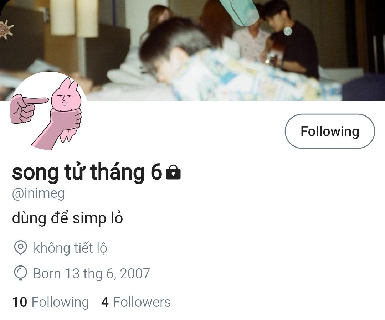Click the @inimeg username handle
This screenshot has width=385, height=320.
click(38, 194)
